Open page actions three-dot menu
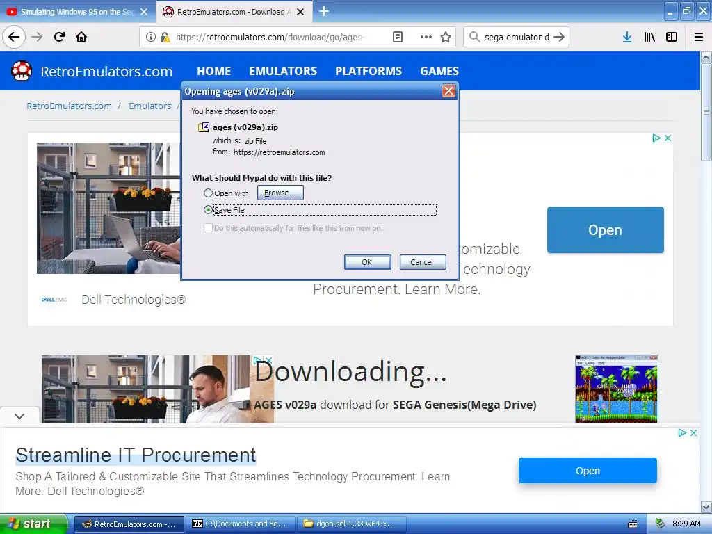The image size is (712, 534). pos(426,37)
